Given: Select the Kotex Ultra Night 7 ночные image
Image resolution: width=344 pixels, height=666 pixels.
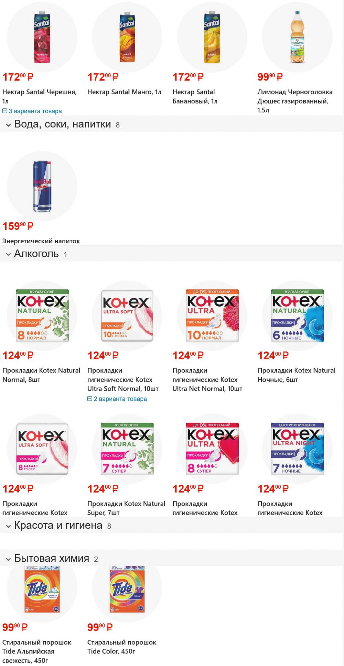Looking at the screenshot, I should pos(297,449).
